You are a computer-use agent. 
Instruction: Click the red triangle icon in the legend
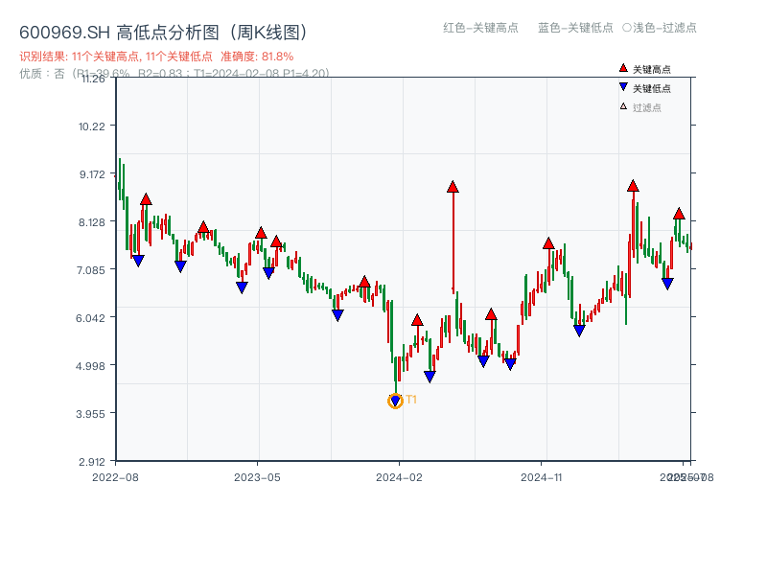point(623,68)
